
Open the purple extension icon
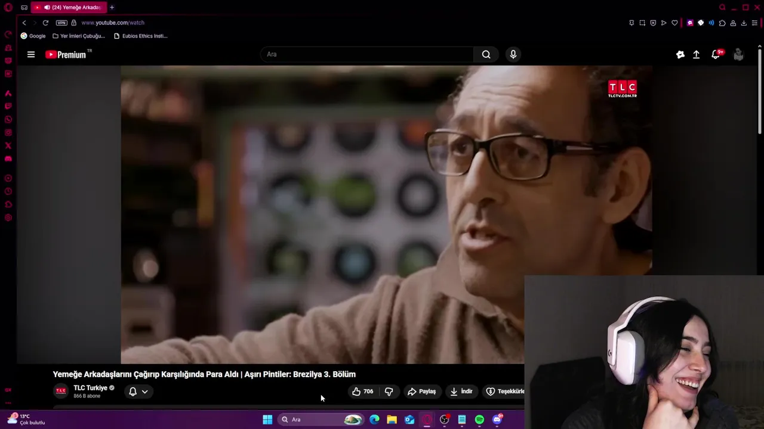click(690, 23)
